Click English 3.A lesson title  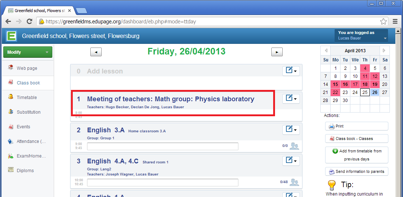(106, 130)
